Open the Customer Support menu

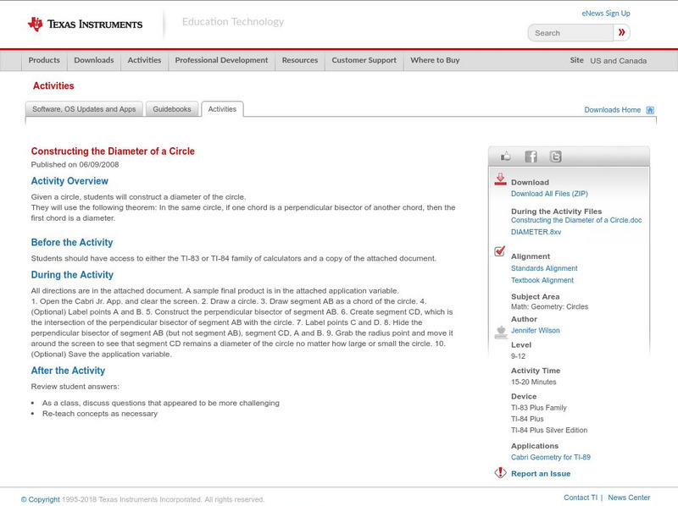[x=364, y=60]
